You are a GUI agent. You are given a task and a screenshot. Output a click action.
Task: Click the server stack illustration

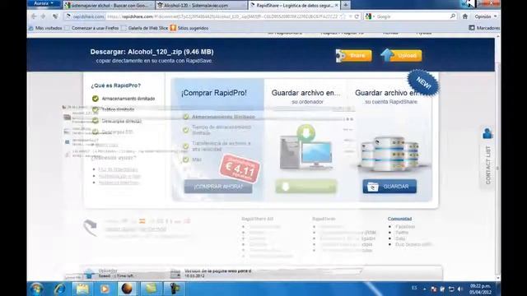tap(389, 153)
